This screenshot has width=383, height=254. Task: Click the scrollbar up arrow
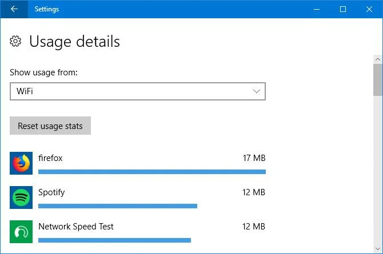[378, 59]
